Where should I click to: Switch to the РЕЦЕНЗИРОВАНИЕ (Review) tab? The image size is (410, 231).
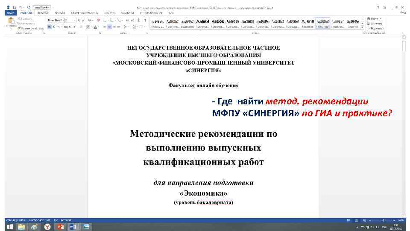click(x=151, y=13)
